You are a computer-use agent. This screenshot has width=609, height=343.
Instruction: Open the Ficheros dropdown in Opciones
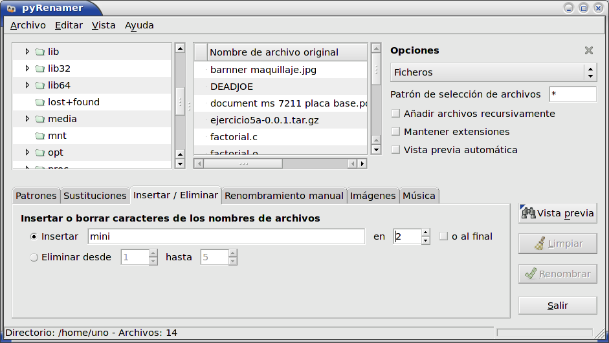[493, 72]
